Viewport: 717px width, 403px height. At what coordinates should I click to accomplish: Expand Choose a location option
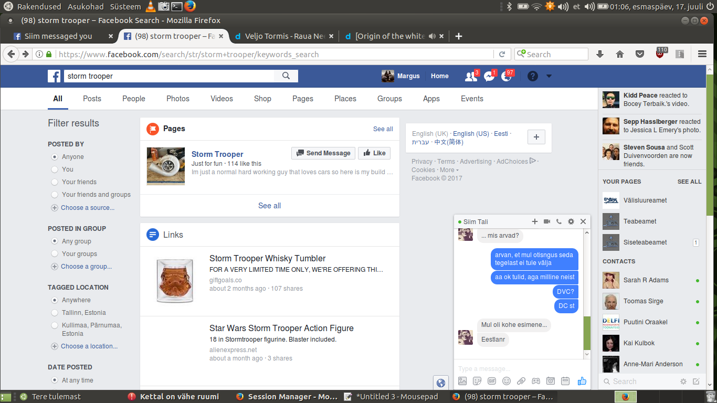[x=85, y=346]
